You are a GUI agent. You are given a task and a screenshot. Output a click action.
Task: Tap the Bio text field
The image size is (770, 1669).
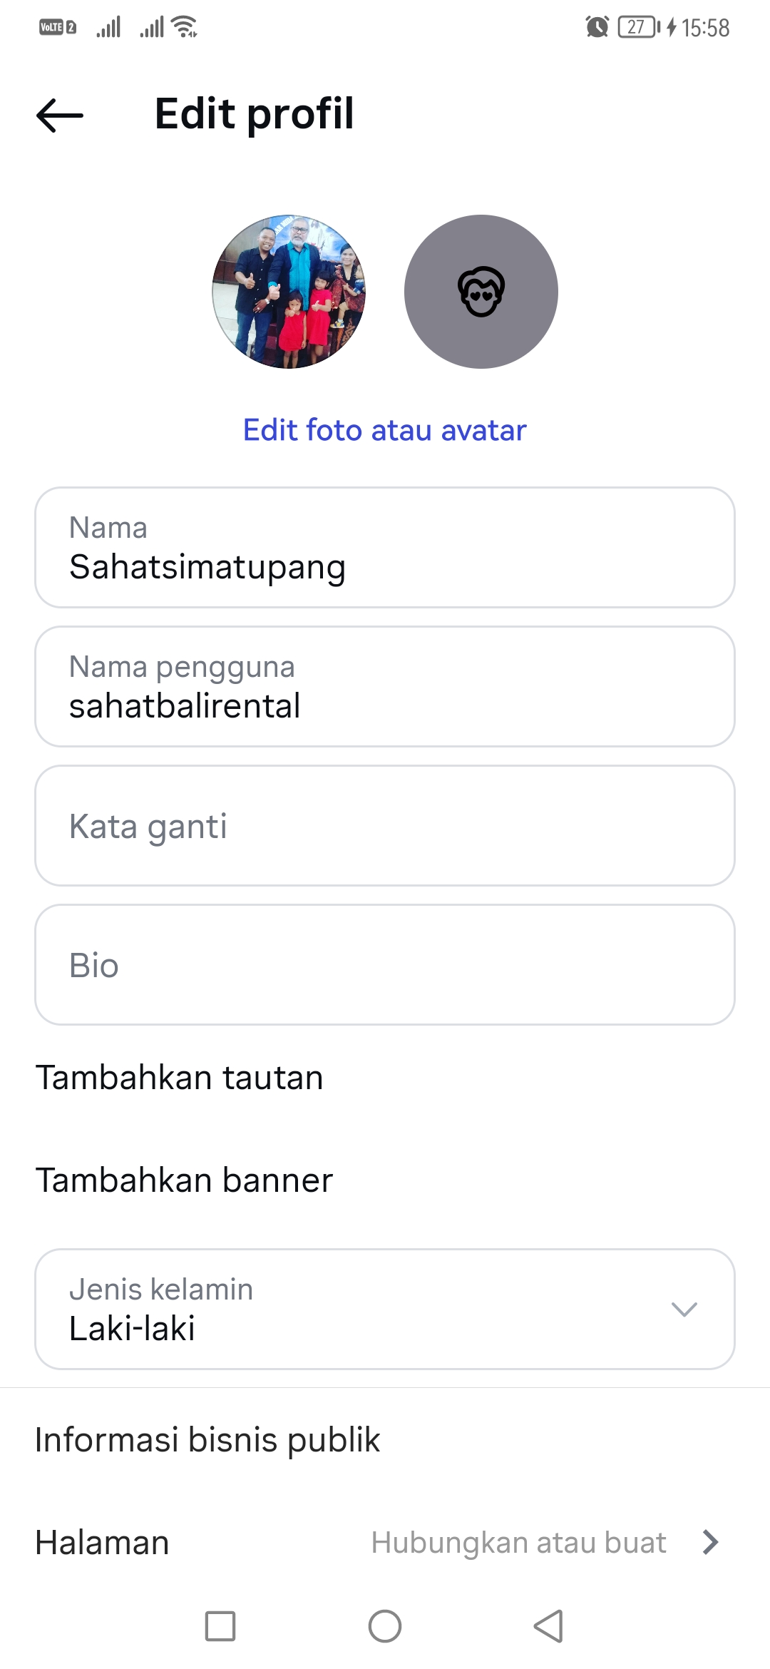385,965
